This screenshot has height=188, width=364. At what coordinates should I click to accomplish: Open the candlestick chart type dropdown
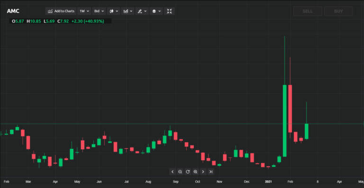coord(114,11)
